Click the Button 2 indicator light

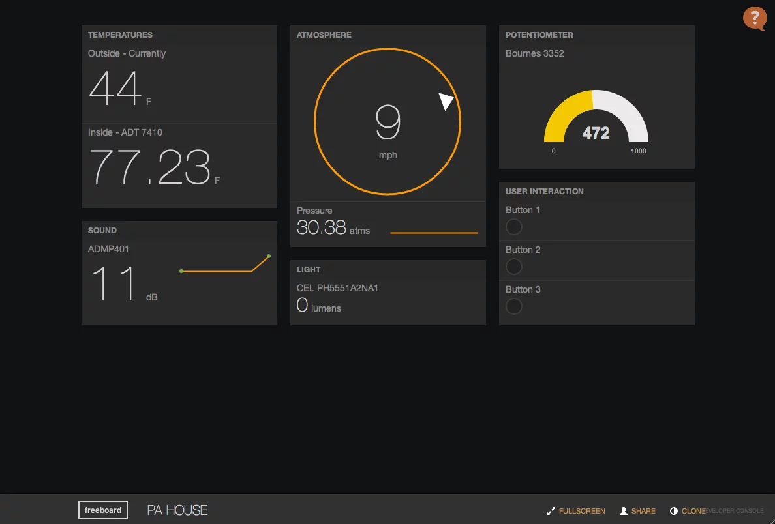point(514,267)
